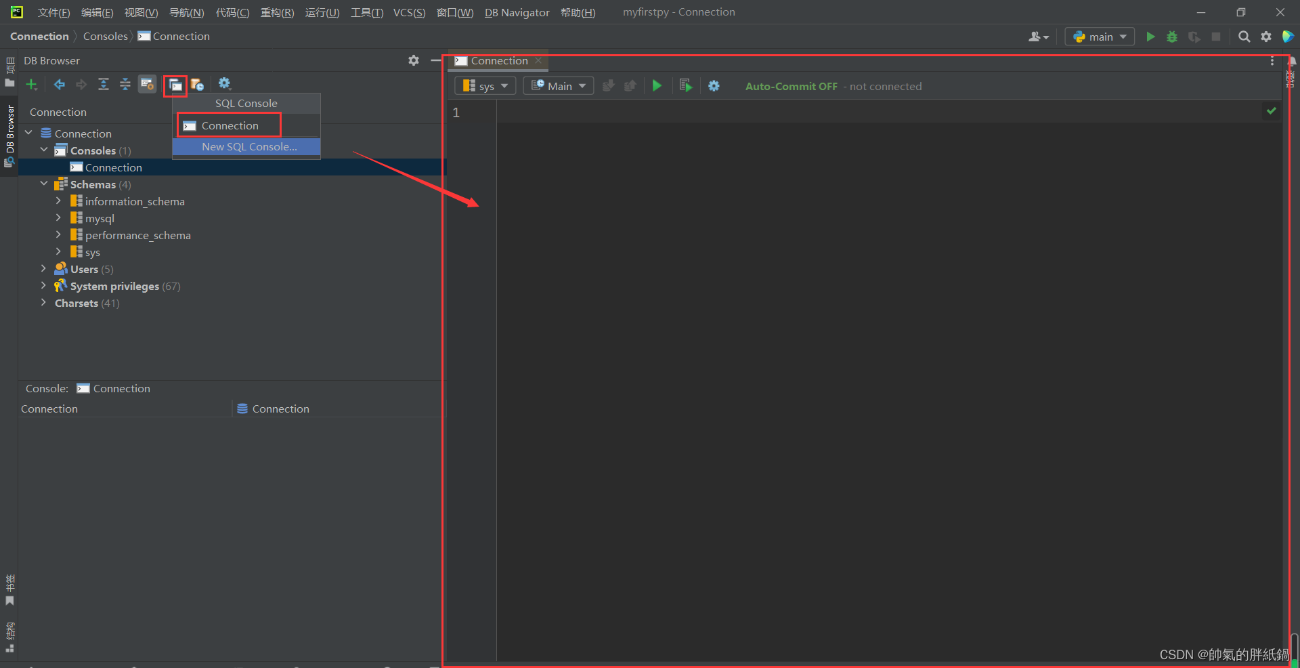Image resolution: width=1300 pixels, height=668 pixels.
Task: Open Search Everywhere magnifier icon
Action: tap(1244, 37)
